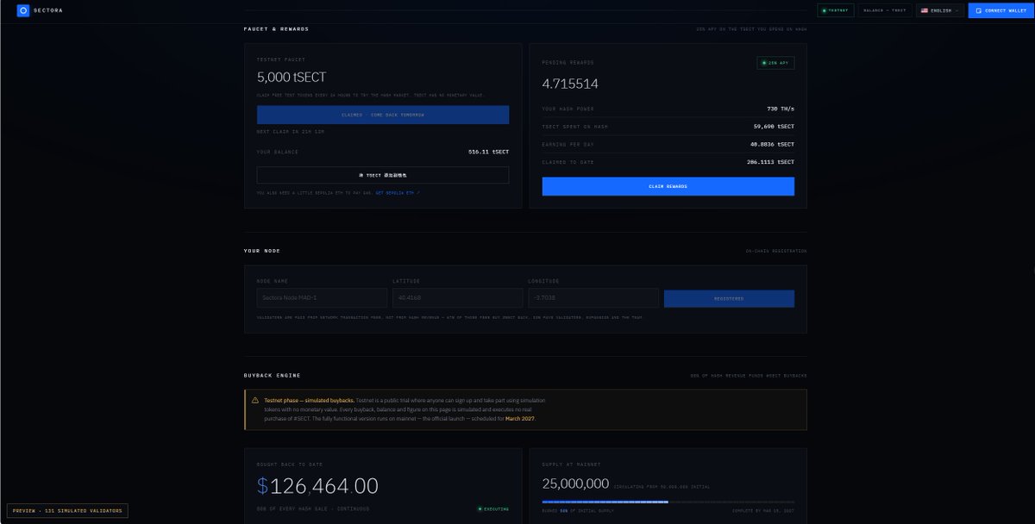The width and height of the screenshot is (1035, 524).
Task: Click the Testnet status badge
Action: [836, 10]
